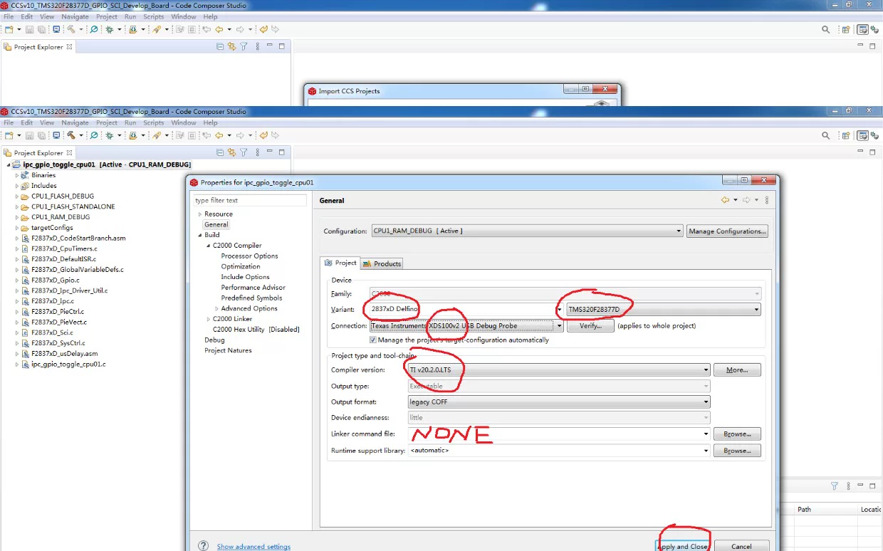Open Scripts menu in front CCS window
This screenshot has width=883, height=551.
point(154,122)
